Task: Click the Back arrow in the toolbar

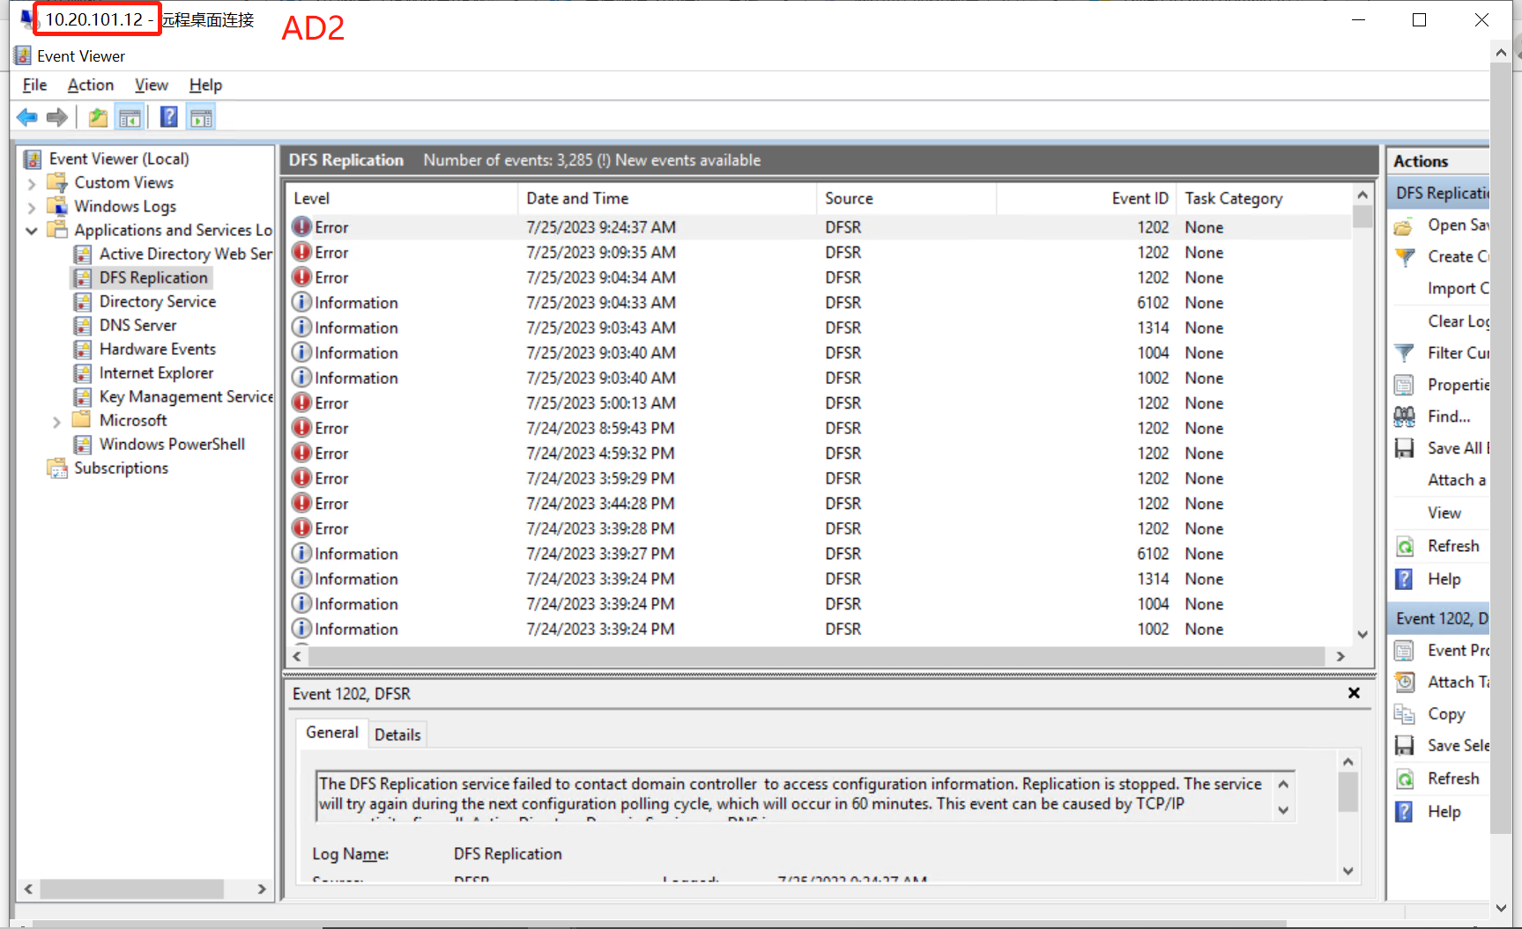Action: pos(27,117)
